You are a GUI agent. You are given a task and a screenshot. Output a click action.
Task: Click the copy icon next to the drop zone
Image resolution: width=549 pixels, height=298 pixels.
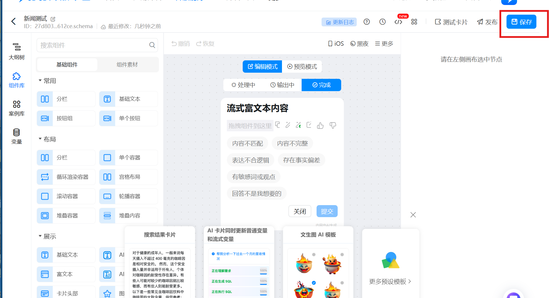pyautogui.click(x=278, y=125)
